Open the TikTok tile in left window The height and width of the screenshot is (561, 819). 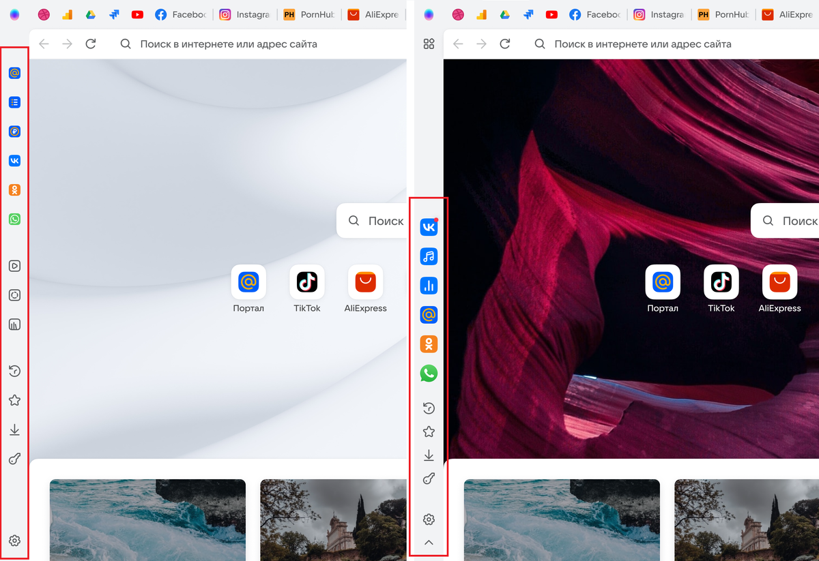(x=307, y=289)
